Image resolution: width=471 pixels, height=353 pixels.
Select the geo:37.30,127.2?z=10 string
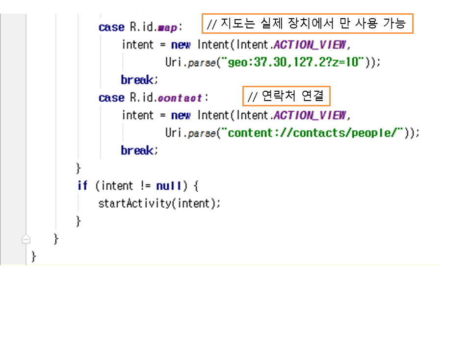click(x=292, y=62)
